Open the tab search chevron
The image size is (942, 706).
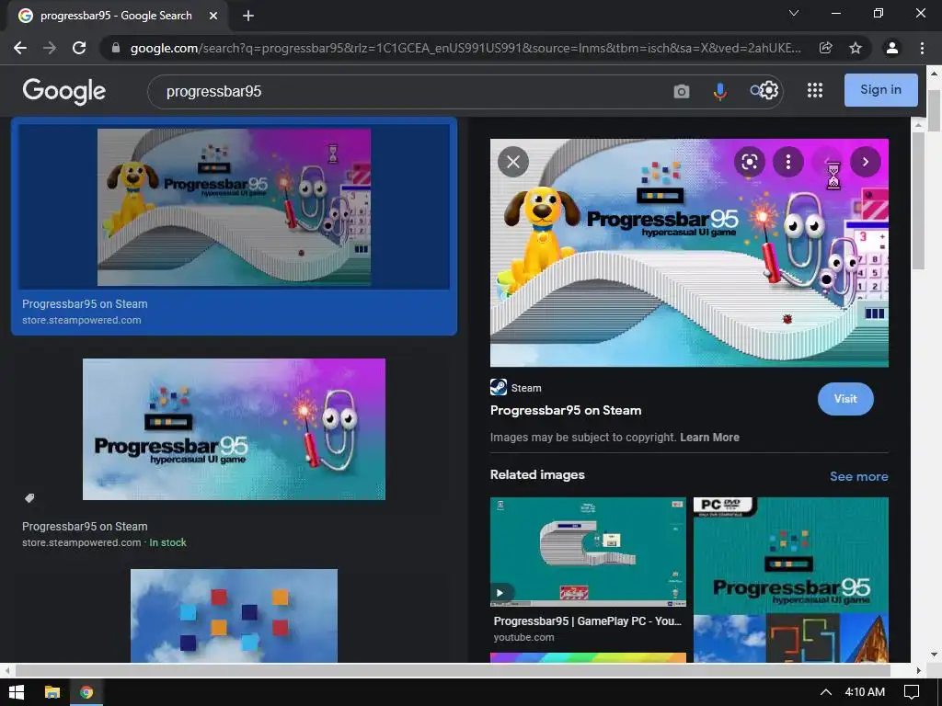coord(794,13)
